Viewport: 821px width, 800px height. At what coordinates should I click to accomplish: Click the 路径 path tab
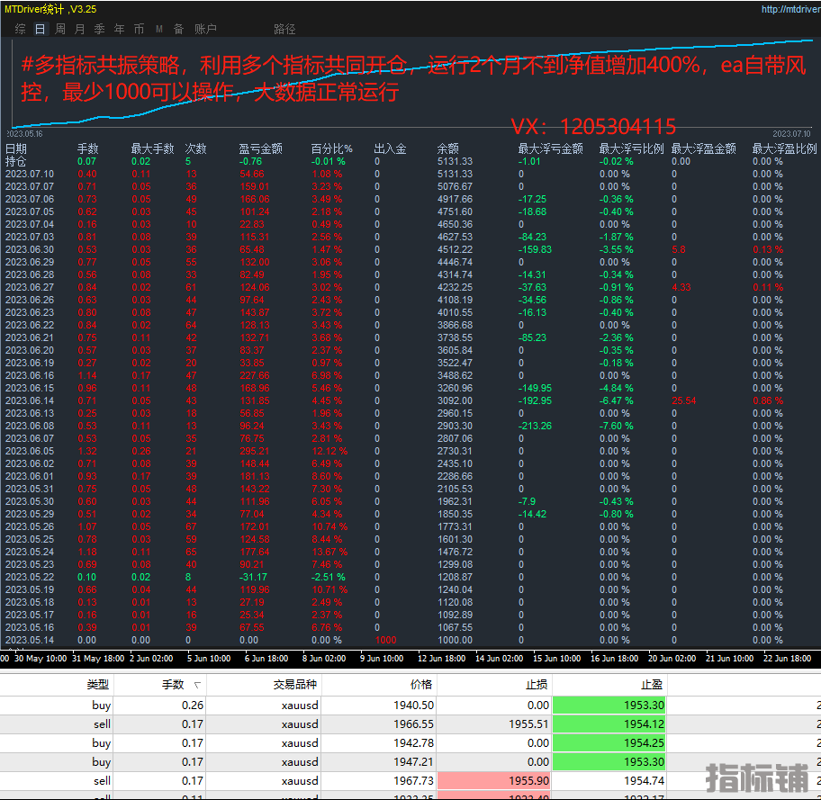[x=284, y=29]
